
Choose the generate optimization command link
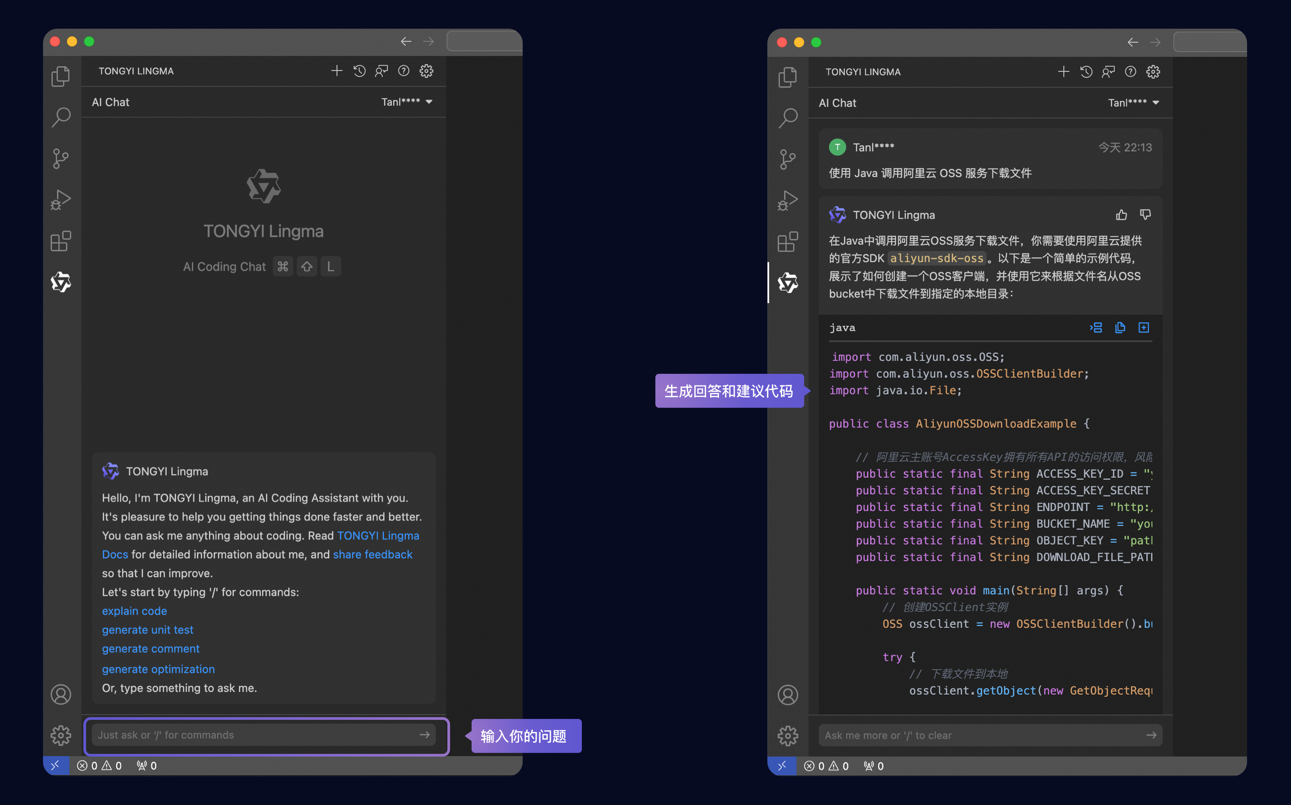click(x=158, y=669)
